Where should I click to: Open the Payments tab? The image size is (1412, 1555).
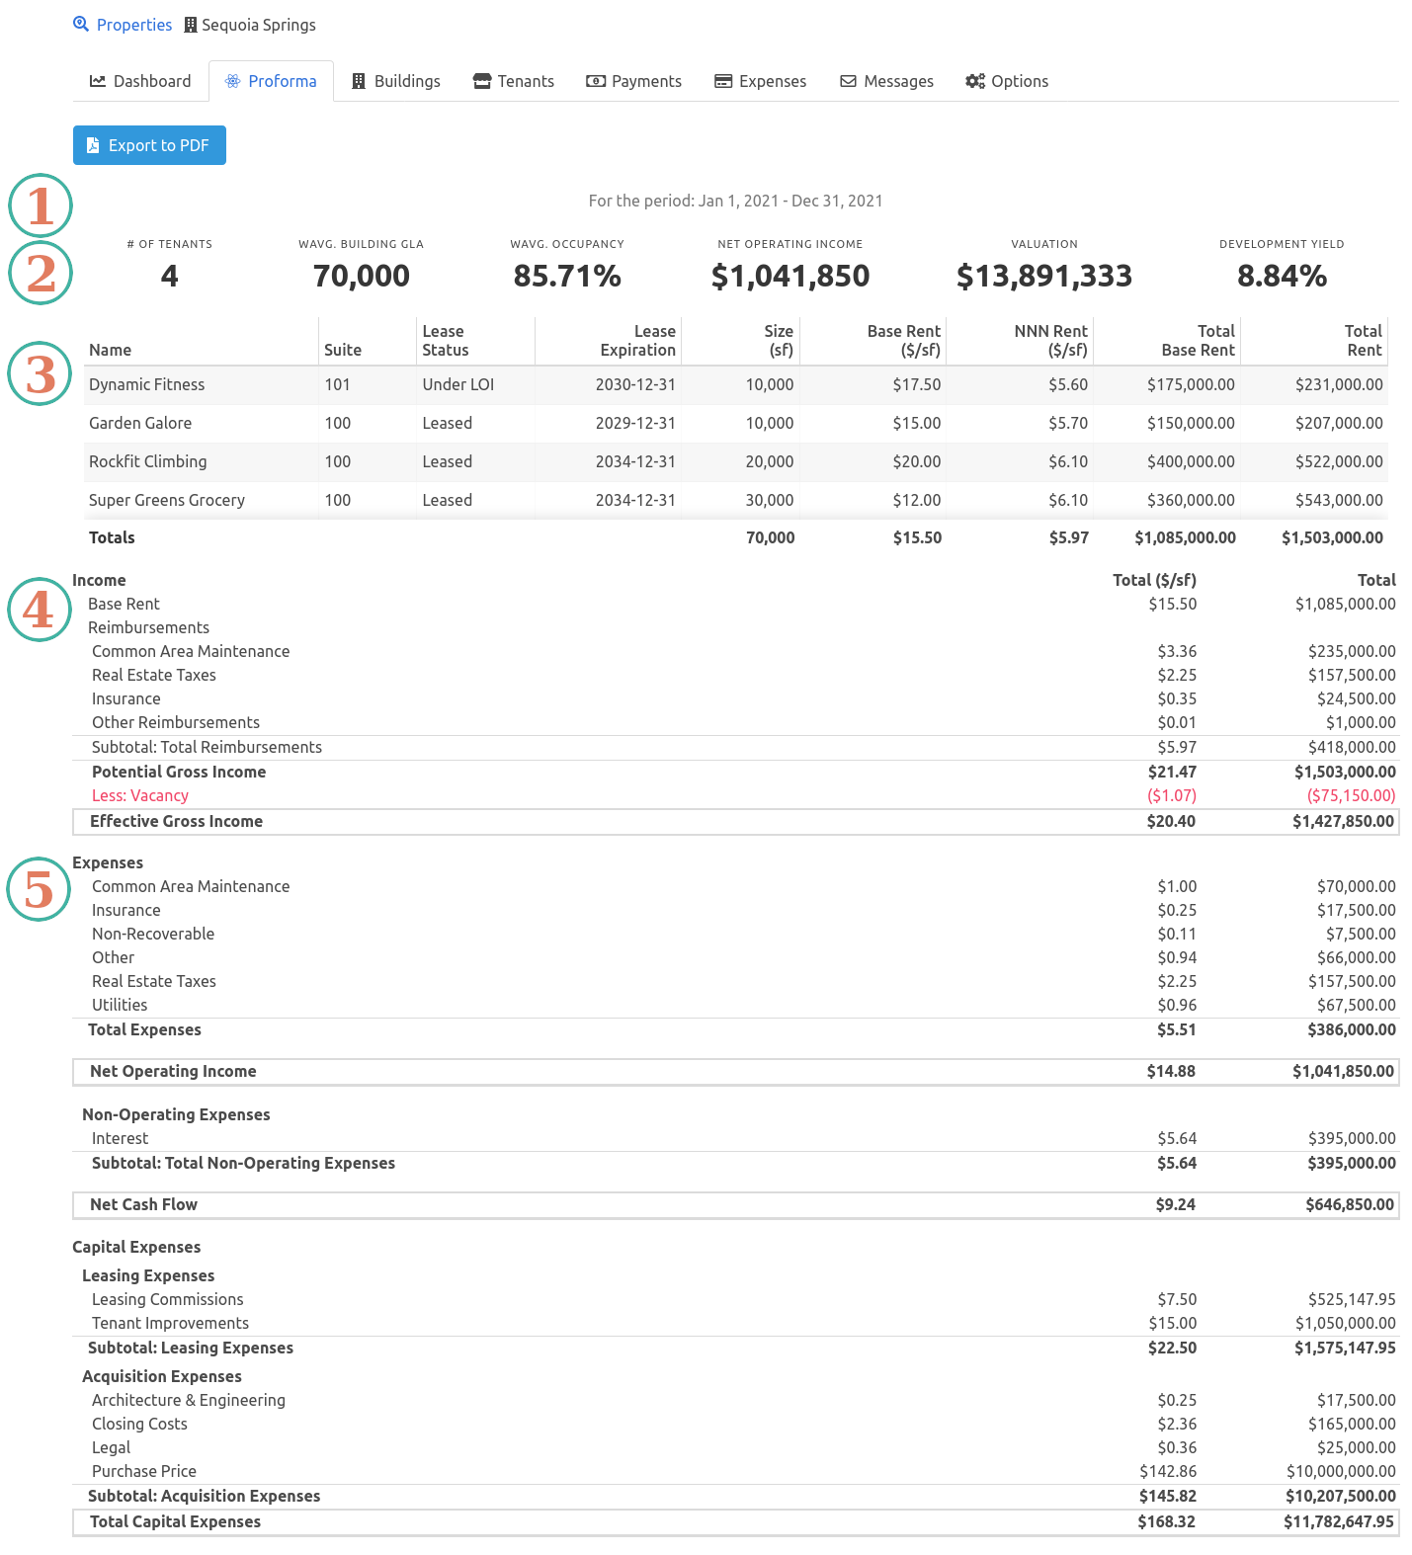pyautogui.click(x=634, y=81)
